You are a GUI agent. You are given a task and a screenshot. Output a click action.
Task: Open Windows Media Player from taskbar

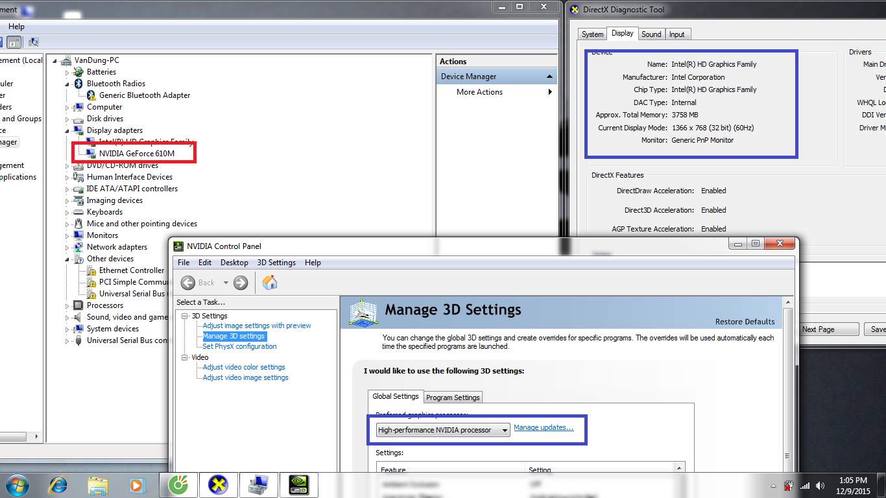click(x=136, y=484)
